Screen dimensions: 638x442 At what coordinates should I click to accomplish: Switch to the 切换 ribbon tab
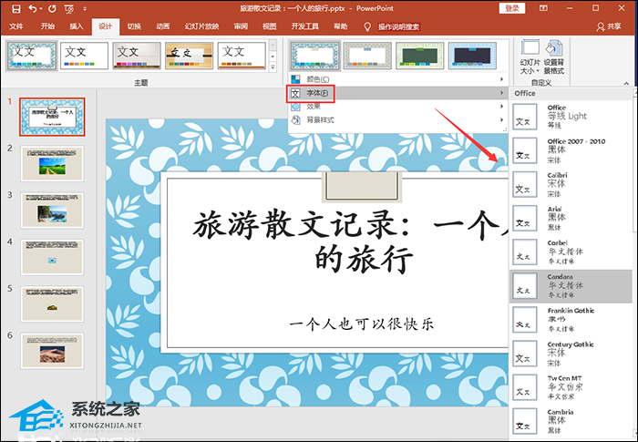pyautogui.click(x=134, y=26)
